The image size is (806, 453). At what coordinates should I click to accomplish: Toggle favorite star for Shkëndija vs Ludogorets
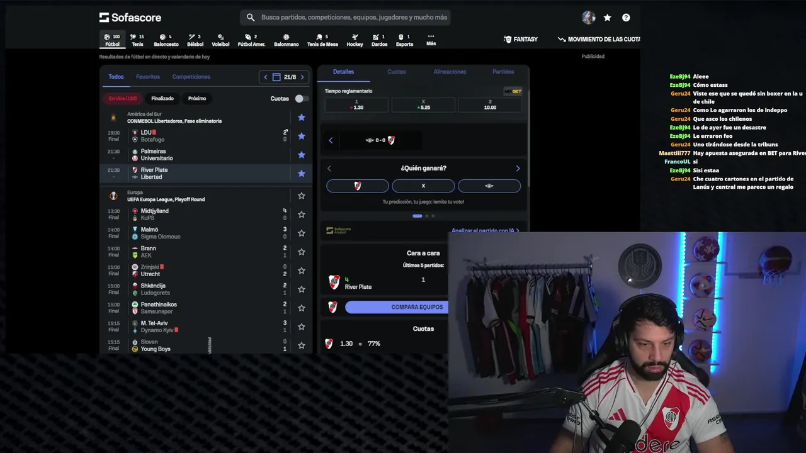pyautogui.click(x=302, y=289)
